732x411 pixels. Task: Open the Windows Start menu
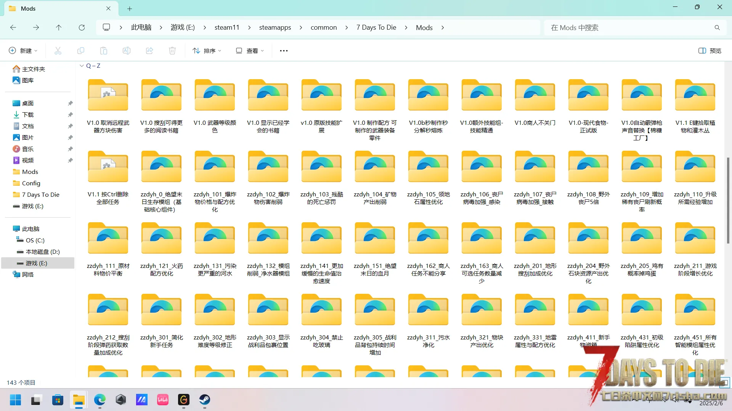[x=15, y=400]
